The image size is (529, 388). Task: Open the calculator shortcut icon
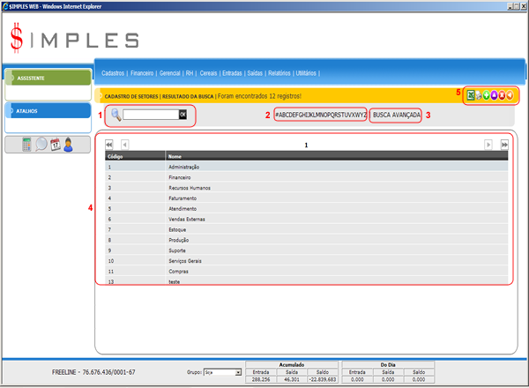pos(27,145)
